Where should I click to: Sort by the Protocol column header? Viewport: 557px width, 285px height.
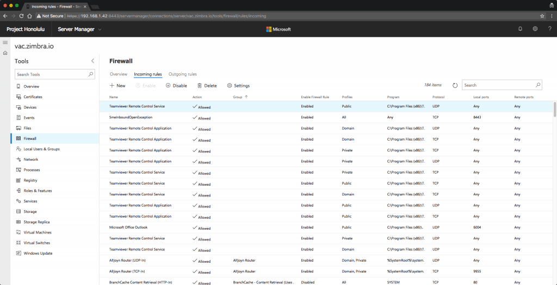point(438,97)
